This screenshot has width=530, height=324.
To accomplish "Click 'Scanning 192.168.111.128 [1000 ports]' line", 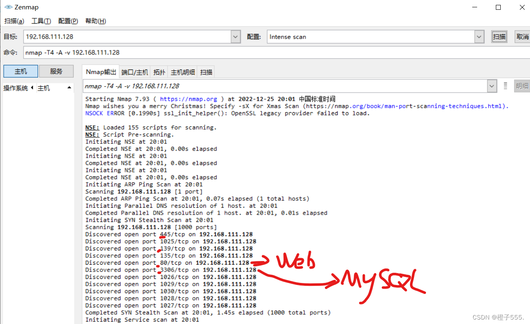I will pos(151,227).
